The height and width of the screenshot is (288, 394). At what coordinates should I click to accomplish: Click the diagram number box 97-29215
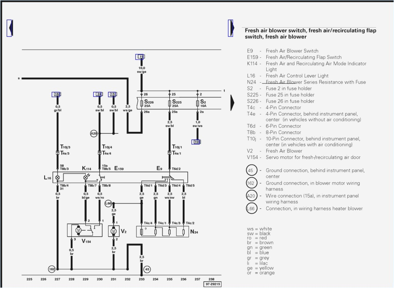click(x=212, y=284)
